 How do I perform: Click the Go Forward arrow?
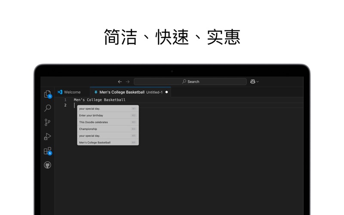(127, 82)
